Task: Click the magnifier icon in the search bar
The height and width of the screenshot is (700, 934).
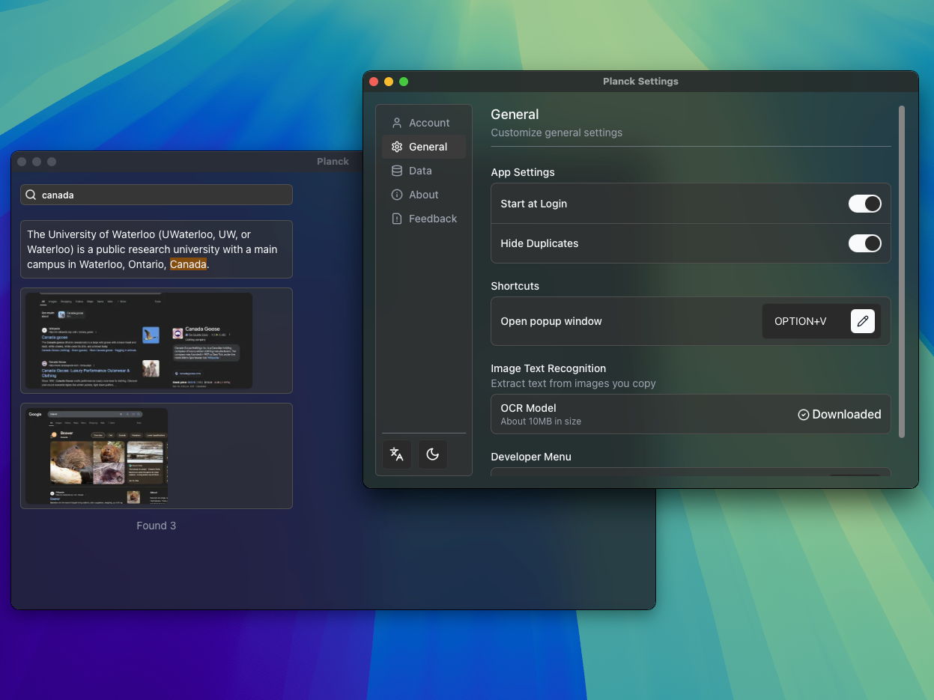Action: [x=30, y=195]
